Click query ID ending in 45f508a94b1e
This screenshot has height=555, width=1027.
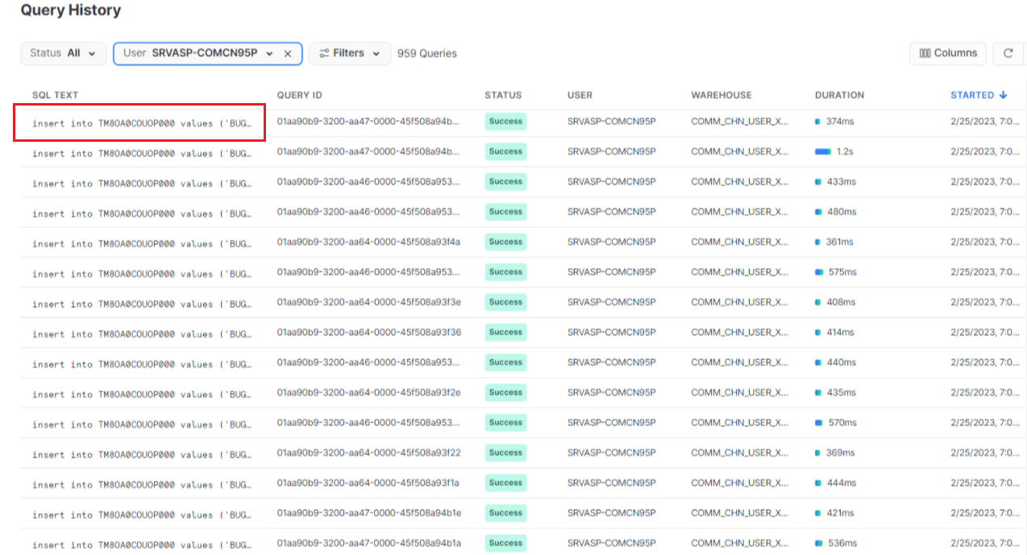[368, 513]
